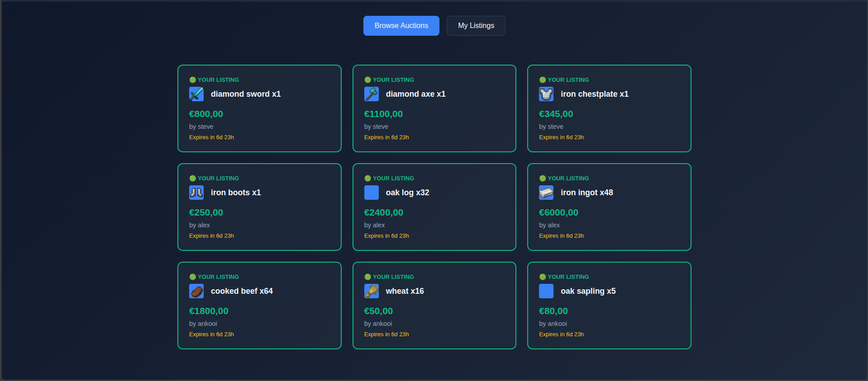Viewport: 868px width, 381px height.
Task: Click the diamond sword item icon
Action: (196, 94)
